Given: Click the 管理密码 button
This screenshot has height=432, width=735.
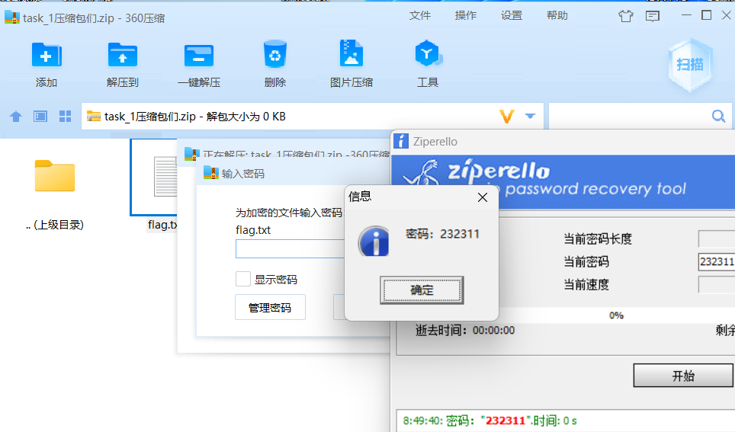Looking at the screenshot, I should click(x=270, y=307).
